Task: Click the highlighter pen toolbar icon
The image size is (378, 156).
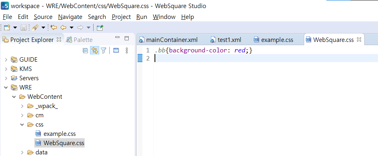Action: (x=35, y=28)
